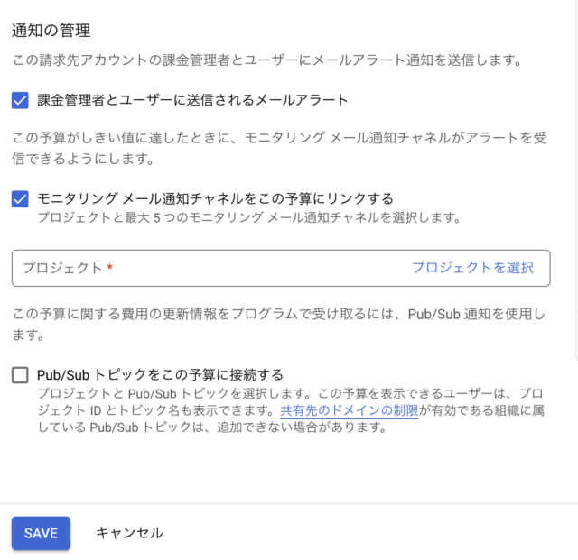This screenshot has height=560, width=578.
Task: Untick the モニタリング メール通知チャネル link checkbox
Action: [20, 199]
